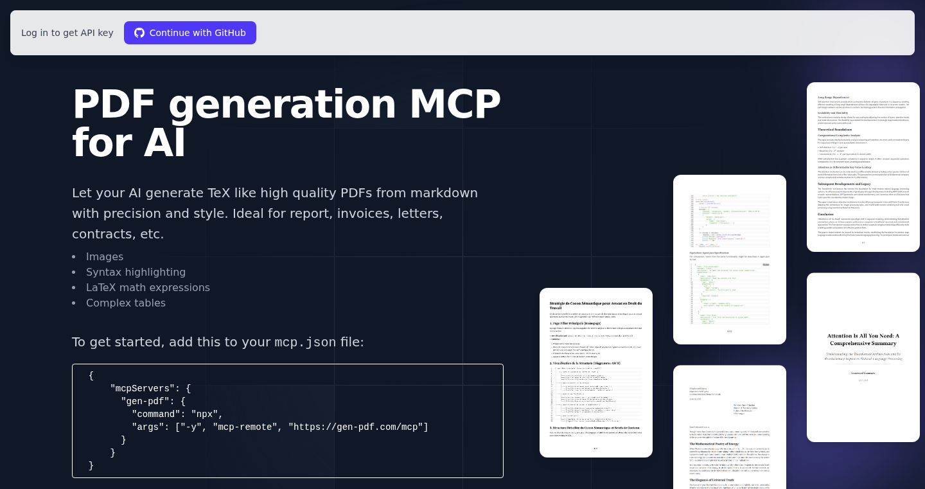
Task: Click the 'LaTeX math expressions' bullet
Action: pos(148,287)
